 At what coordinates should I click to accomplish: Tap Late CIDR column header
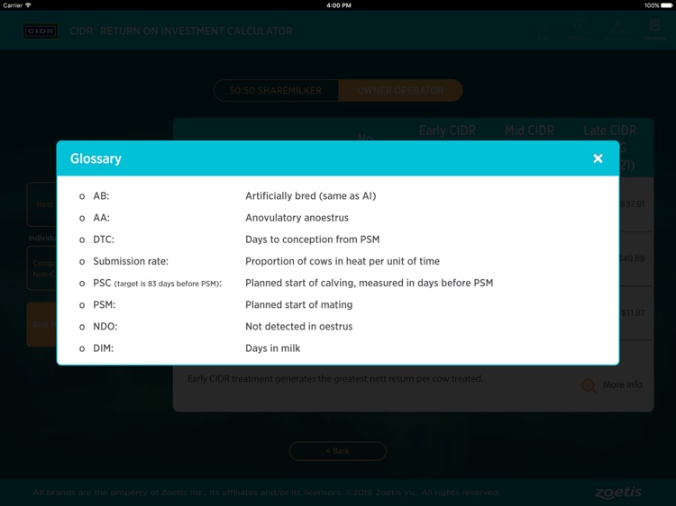click(x=609, y=131)
